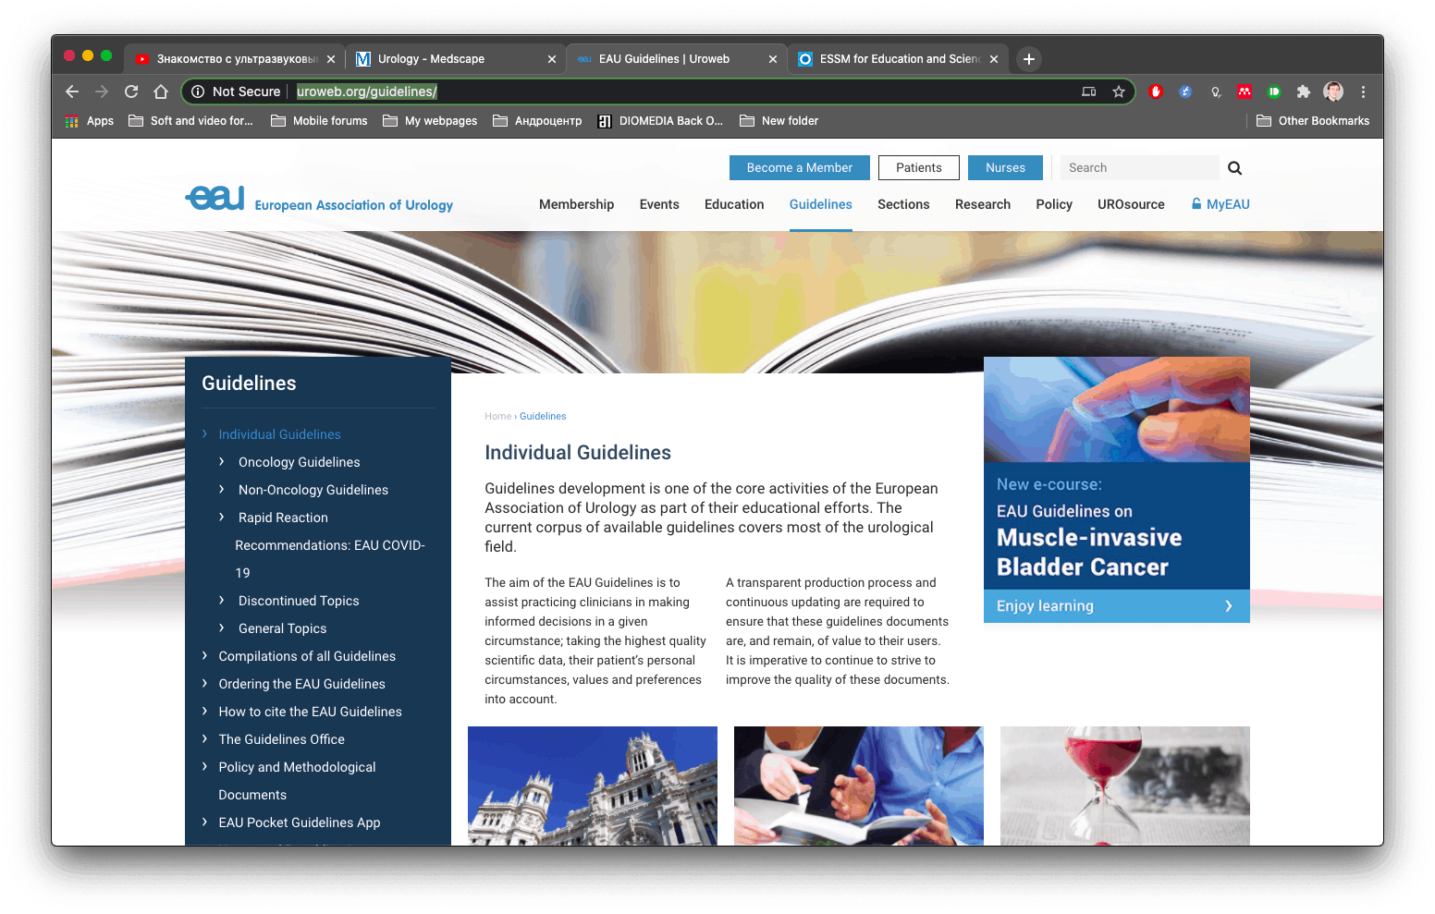This screenshot has width=1435, height=914.
Task: Bookmark this page with the star icon
Action: [x=1119, y=91]
